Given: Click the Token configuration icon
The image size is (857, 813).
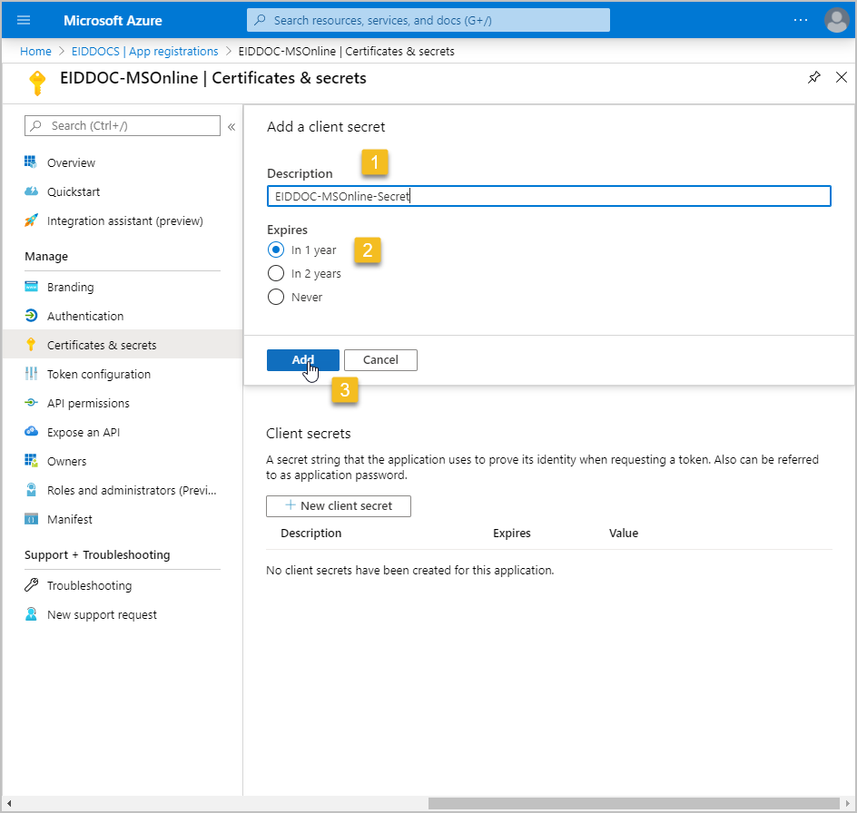Looking at the screenshot, I should click(31, 374).
